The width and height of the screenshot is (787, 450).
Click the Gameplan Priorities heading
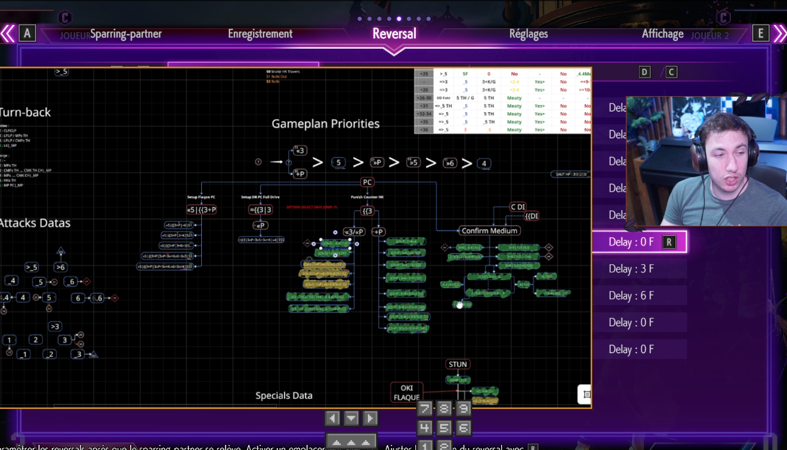click(326, 124)
